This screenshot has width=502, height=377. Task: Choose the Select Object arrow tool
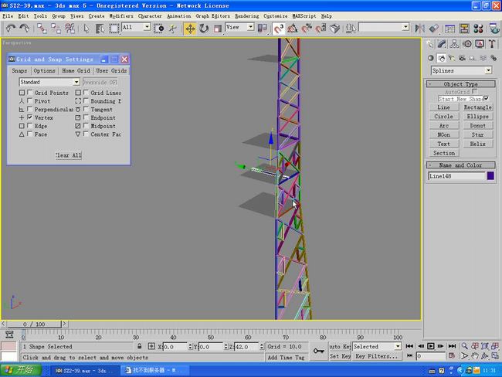[86, 29]
